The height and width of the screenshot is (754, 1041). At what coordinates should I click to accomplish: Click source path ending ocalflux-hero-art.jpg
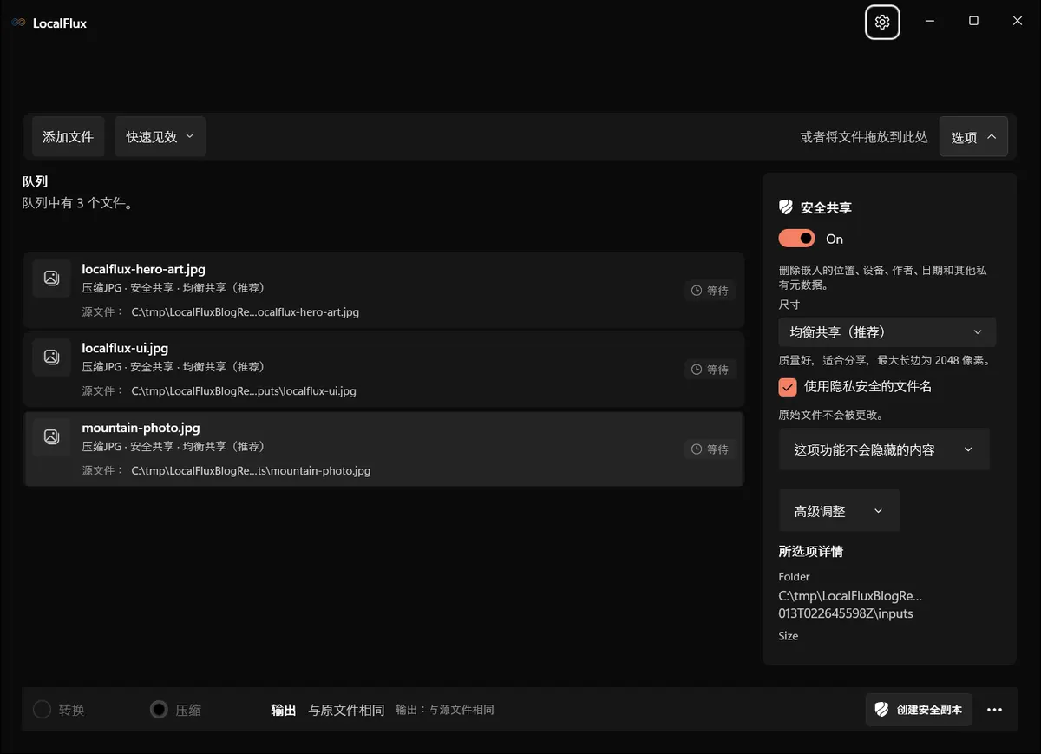coord(246,312)
